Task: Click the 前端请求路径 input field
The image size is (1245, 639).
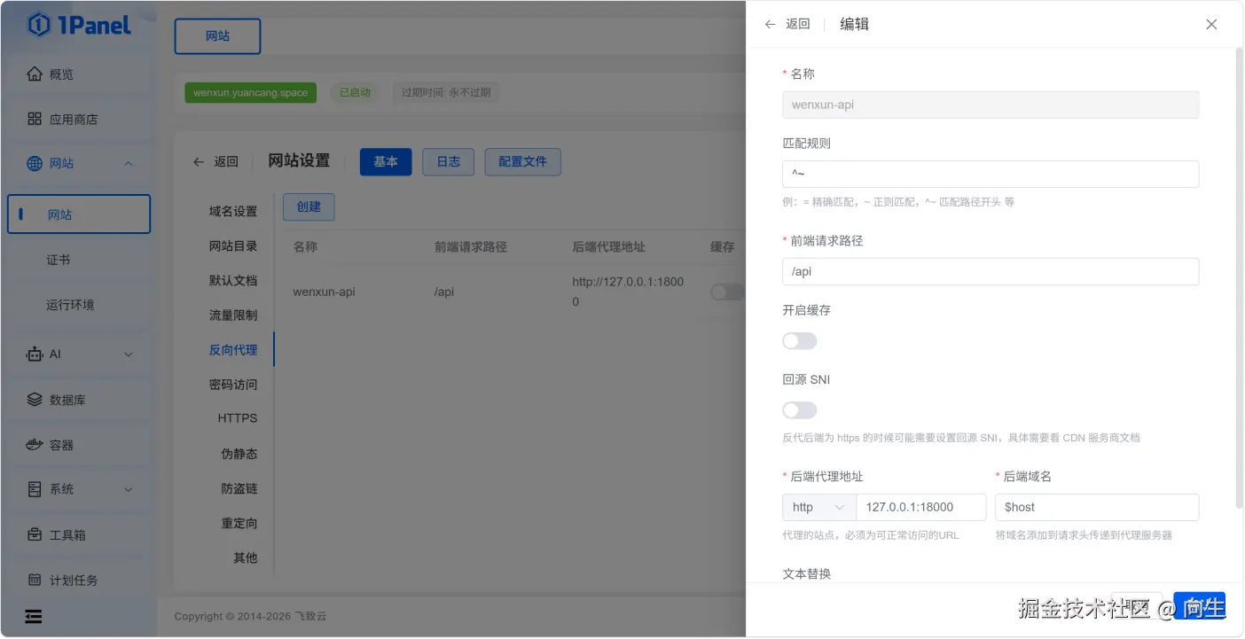Action: (x=991, y=271)
